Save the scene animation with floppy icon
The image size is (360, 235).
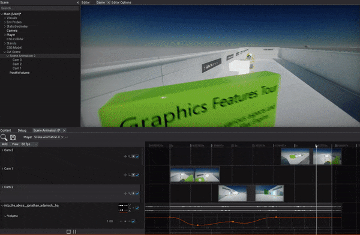pos(13,137)
